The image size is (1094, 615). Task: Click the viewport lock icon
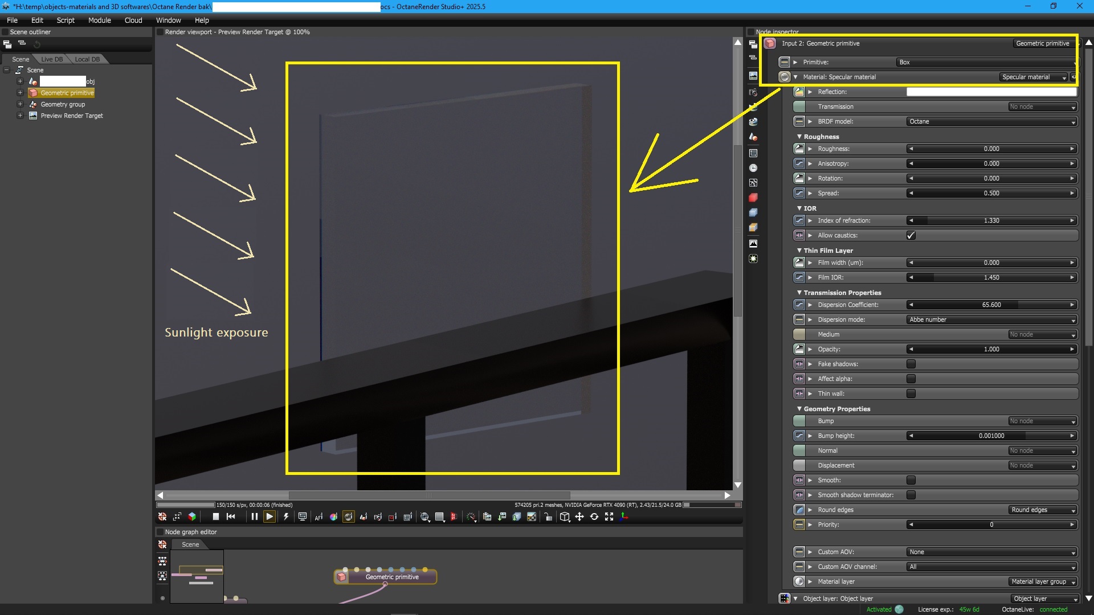coord(548,516)
